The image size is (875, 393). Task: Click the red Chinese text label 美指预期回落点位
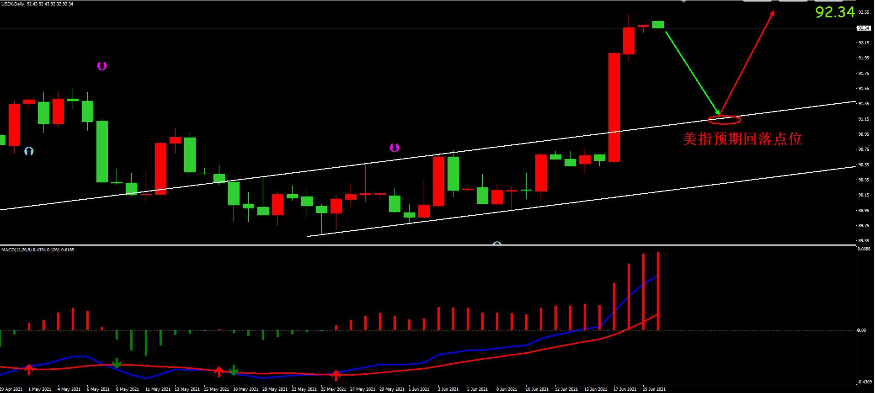tap(742, 139)
